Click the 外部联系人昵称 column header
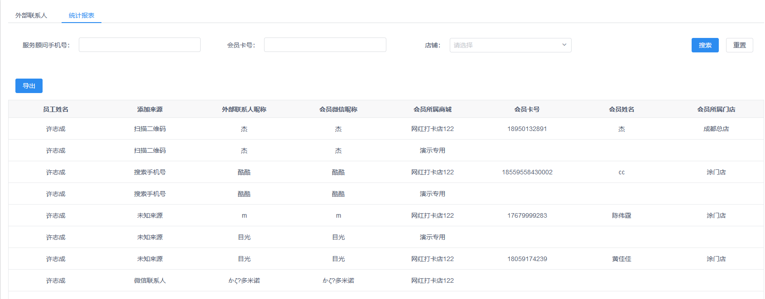 244,109
